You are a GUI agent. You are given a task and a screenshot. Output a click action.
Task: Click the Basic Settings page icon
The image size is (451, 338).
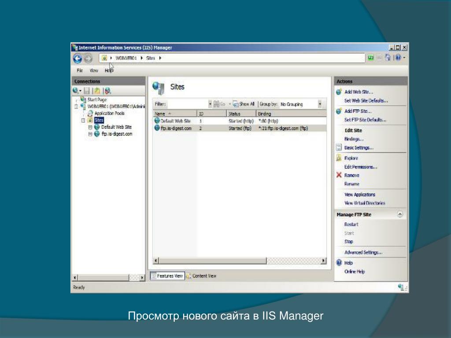[339, 147]
